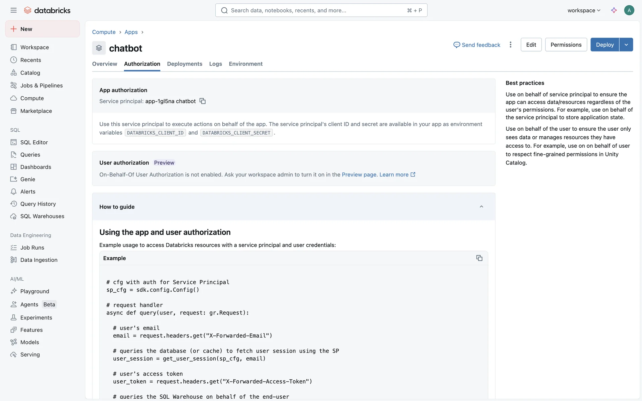This screenshot has width=642, height=401.
Task: Click the Permissions button
Action: point(566,45)
